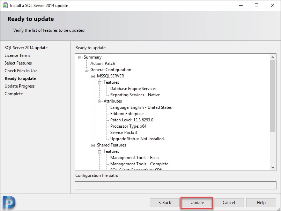Select the Action: Patch item
Screen dimensions: 281x211
[103, 63]
